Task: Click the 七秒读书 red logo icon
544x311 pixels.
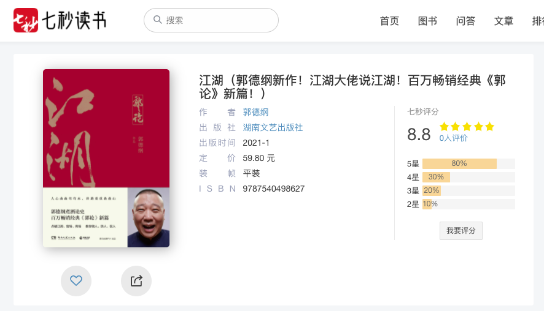Action: coord(26,20)
